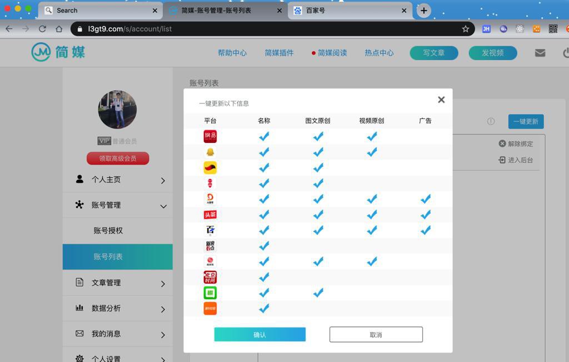Click the 确认 button in the dialog
Screen dimensions: 569x362
click(260, 334)
